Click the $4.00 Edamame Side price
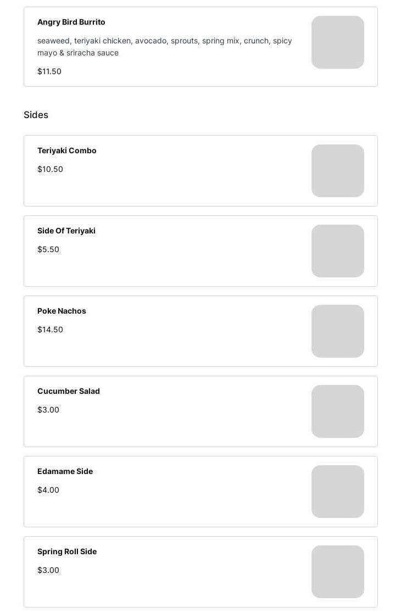 click(48, 490)
